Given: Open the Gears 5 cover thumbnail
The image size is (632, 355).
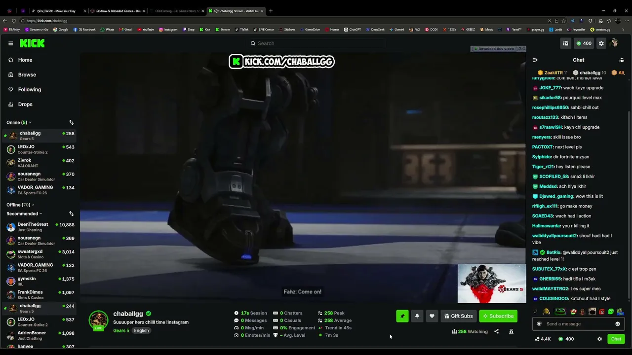Looking at the screenshot, I should (492, 284).
